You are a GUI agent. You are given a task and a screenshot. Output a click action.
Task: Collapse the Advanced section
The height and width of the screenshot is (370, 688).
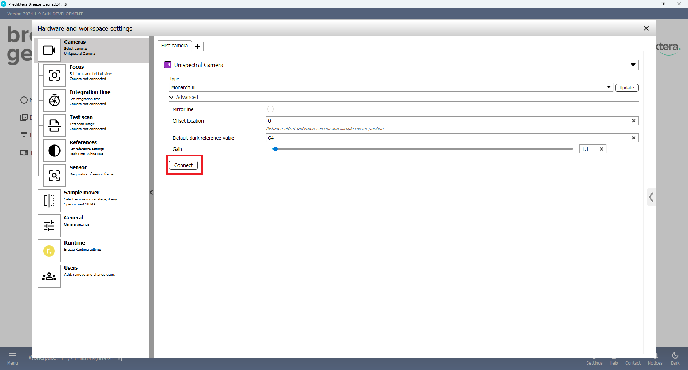(x=172, y=97)
